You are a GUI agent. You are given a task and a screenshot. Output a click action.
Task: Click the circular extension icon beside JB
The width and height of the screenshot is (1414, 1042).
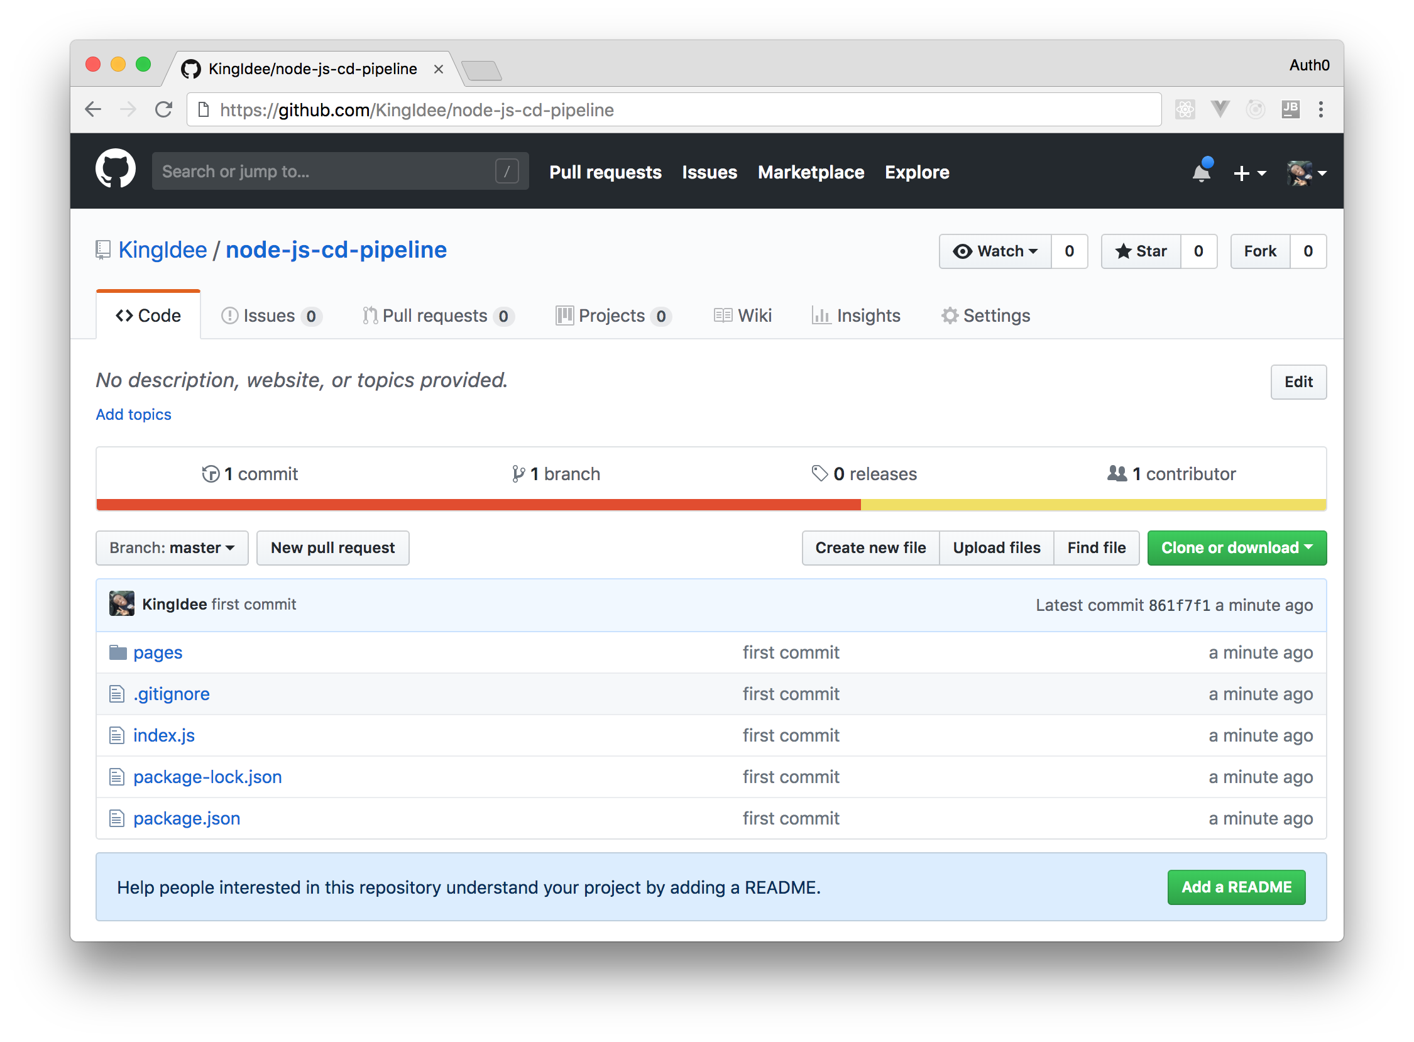pyautogui.click(x=1255, y=110)
